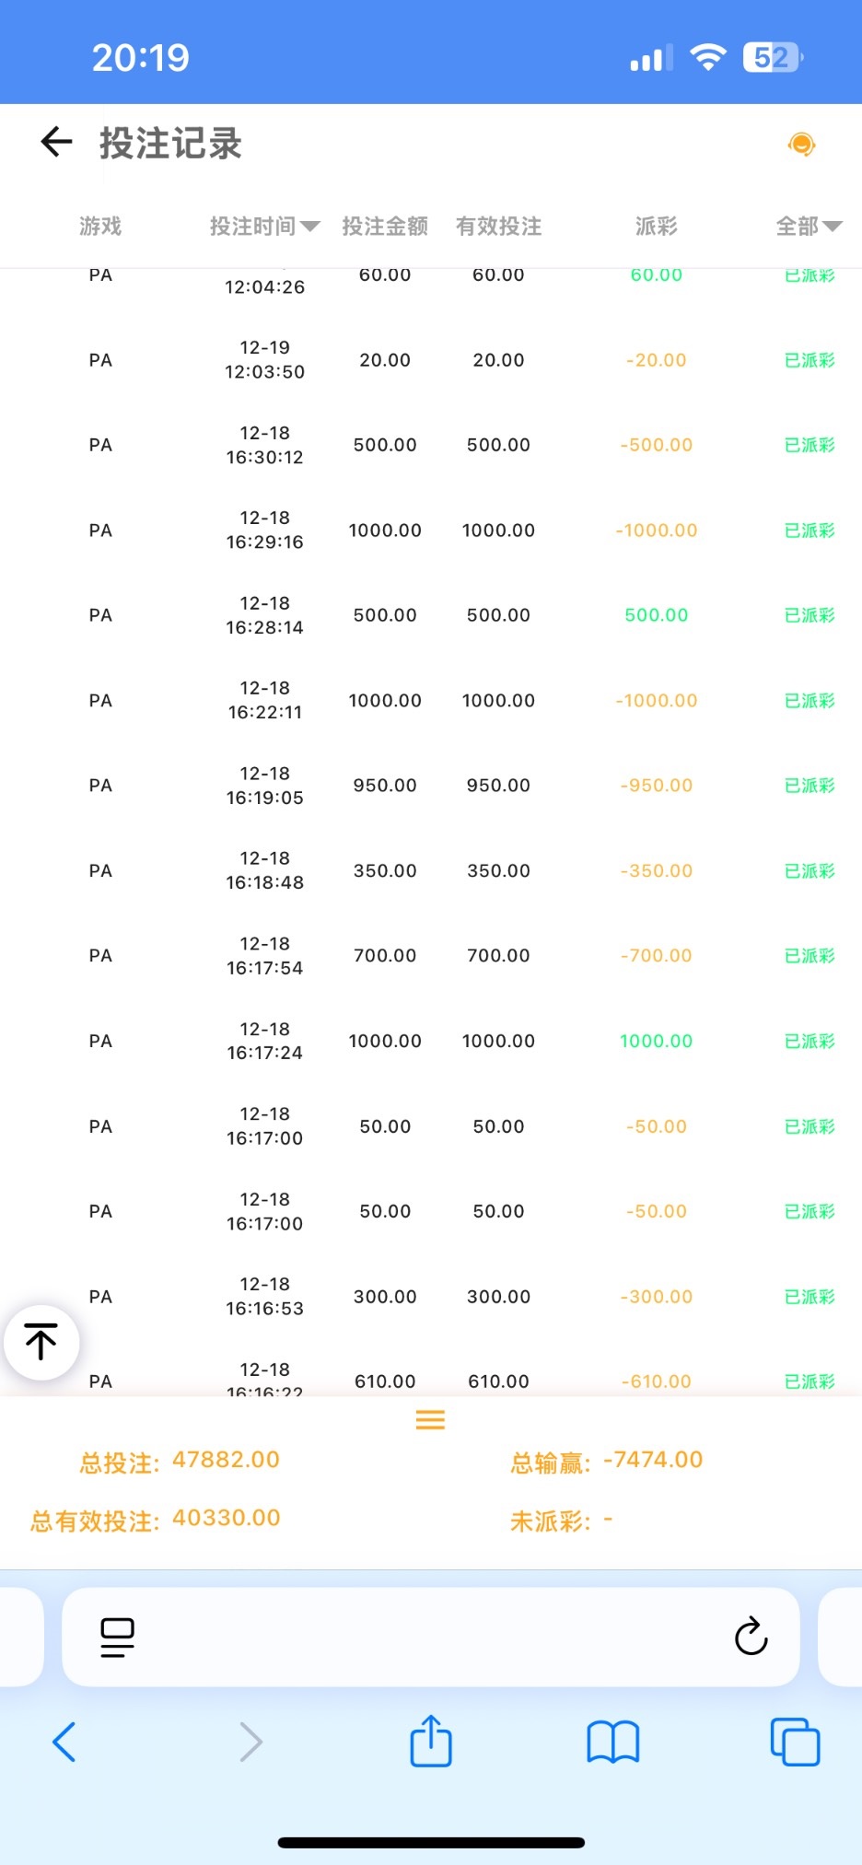Screen dimensions: 862x1865
Task: Tap the 投注金额 column header
Action: (x=385, y=227)
